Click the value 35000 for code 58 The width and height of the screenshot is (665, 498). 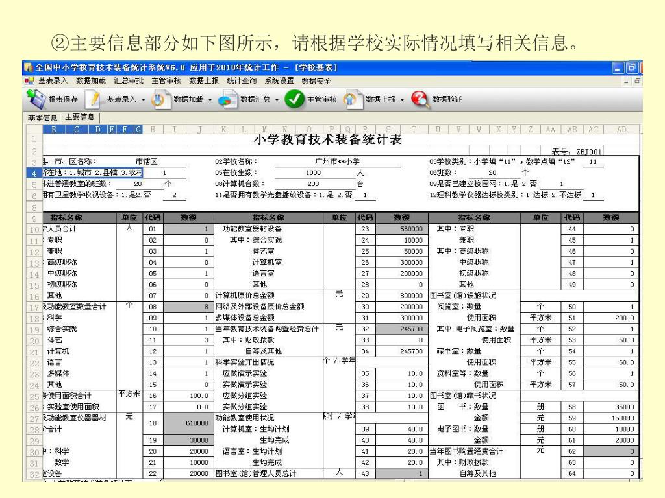(x=610, y=407)
